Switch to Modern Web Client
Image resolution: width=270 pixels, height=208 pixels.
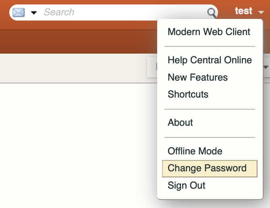(210, 32)
